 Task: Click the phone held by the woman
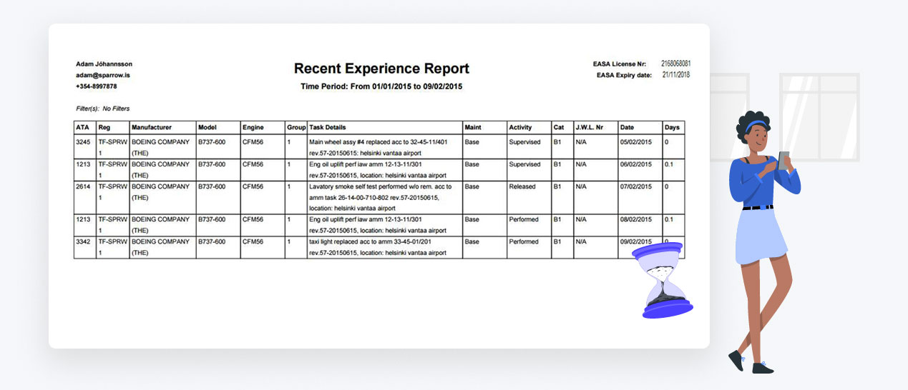(x=784, y=159)
